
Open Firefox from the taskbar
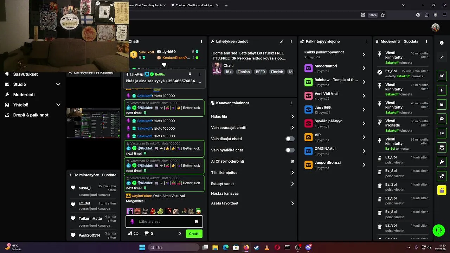pos(246,247)
